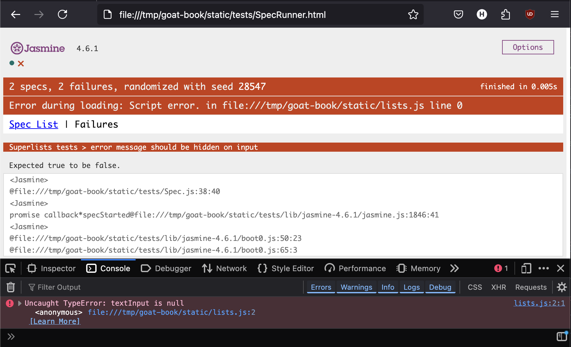
Task: Click the Error during loading banner
Action: pyautogui.click(x=283, y=105)
